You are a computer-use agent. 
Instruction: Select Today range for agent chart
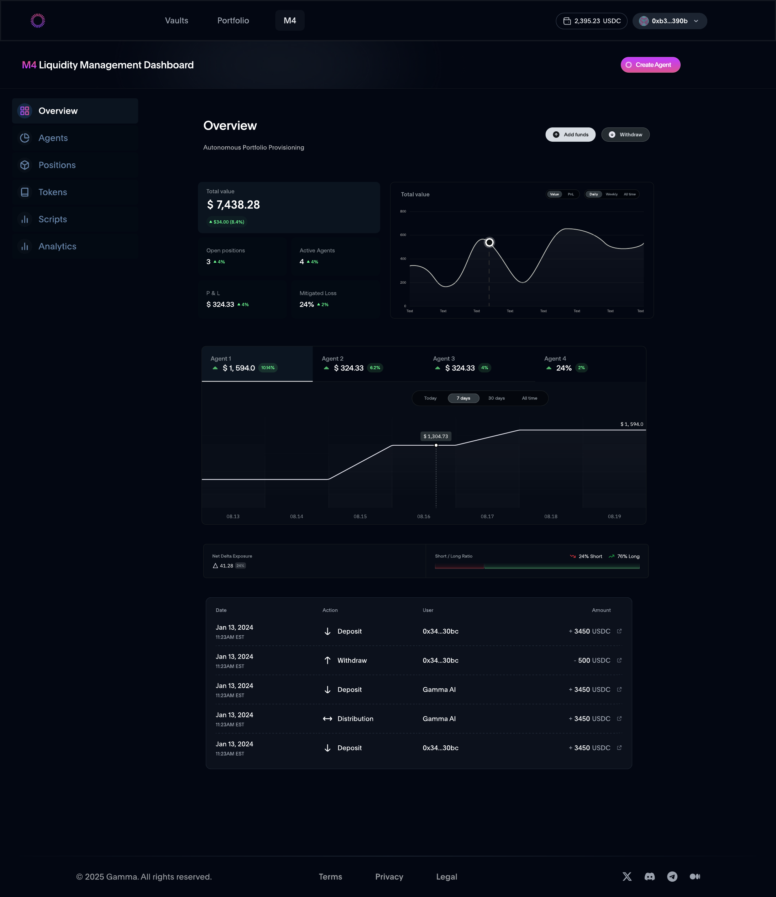pos(430,398)
